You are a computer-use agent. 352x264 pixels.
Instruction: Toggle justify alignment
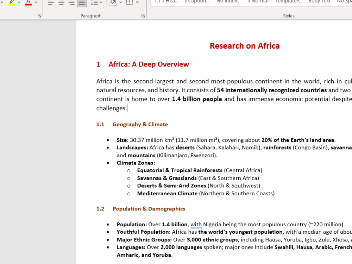pyautogui.click(x=82, y=2)
